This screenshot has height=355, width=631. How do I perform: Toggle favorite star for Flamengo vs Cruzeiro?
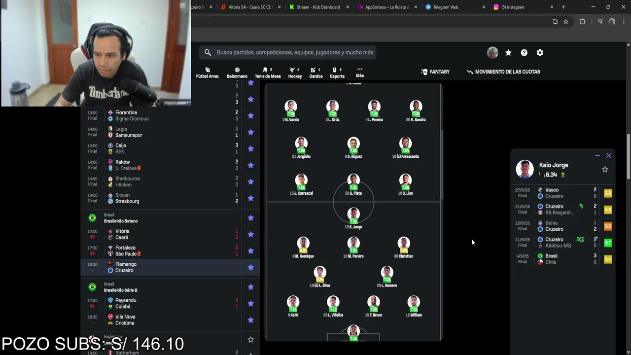[x=250, y=267]
